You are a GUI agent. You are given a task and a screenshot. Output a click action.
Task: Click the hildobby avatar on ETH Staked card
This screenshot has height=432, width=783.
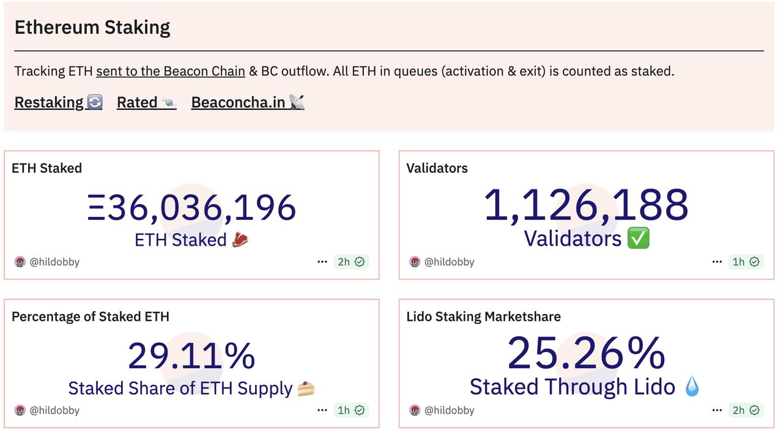20,262
